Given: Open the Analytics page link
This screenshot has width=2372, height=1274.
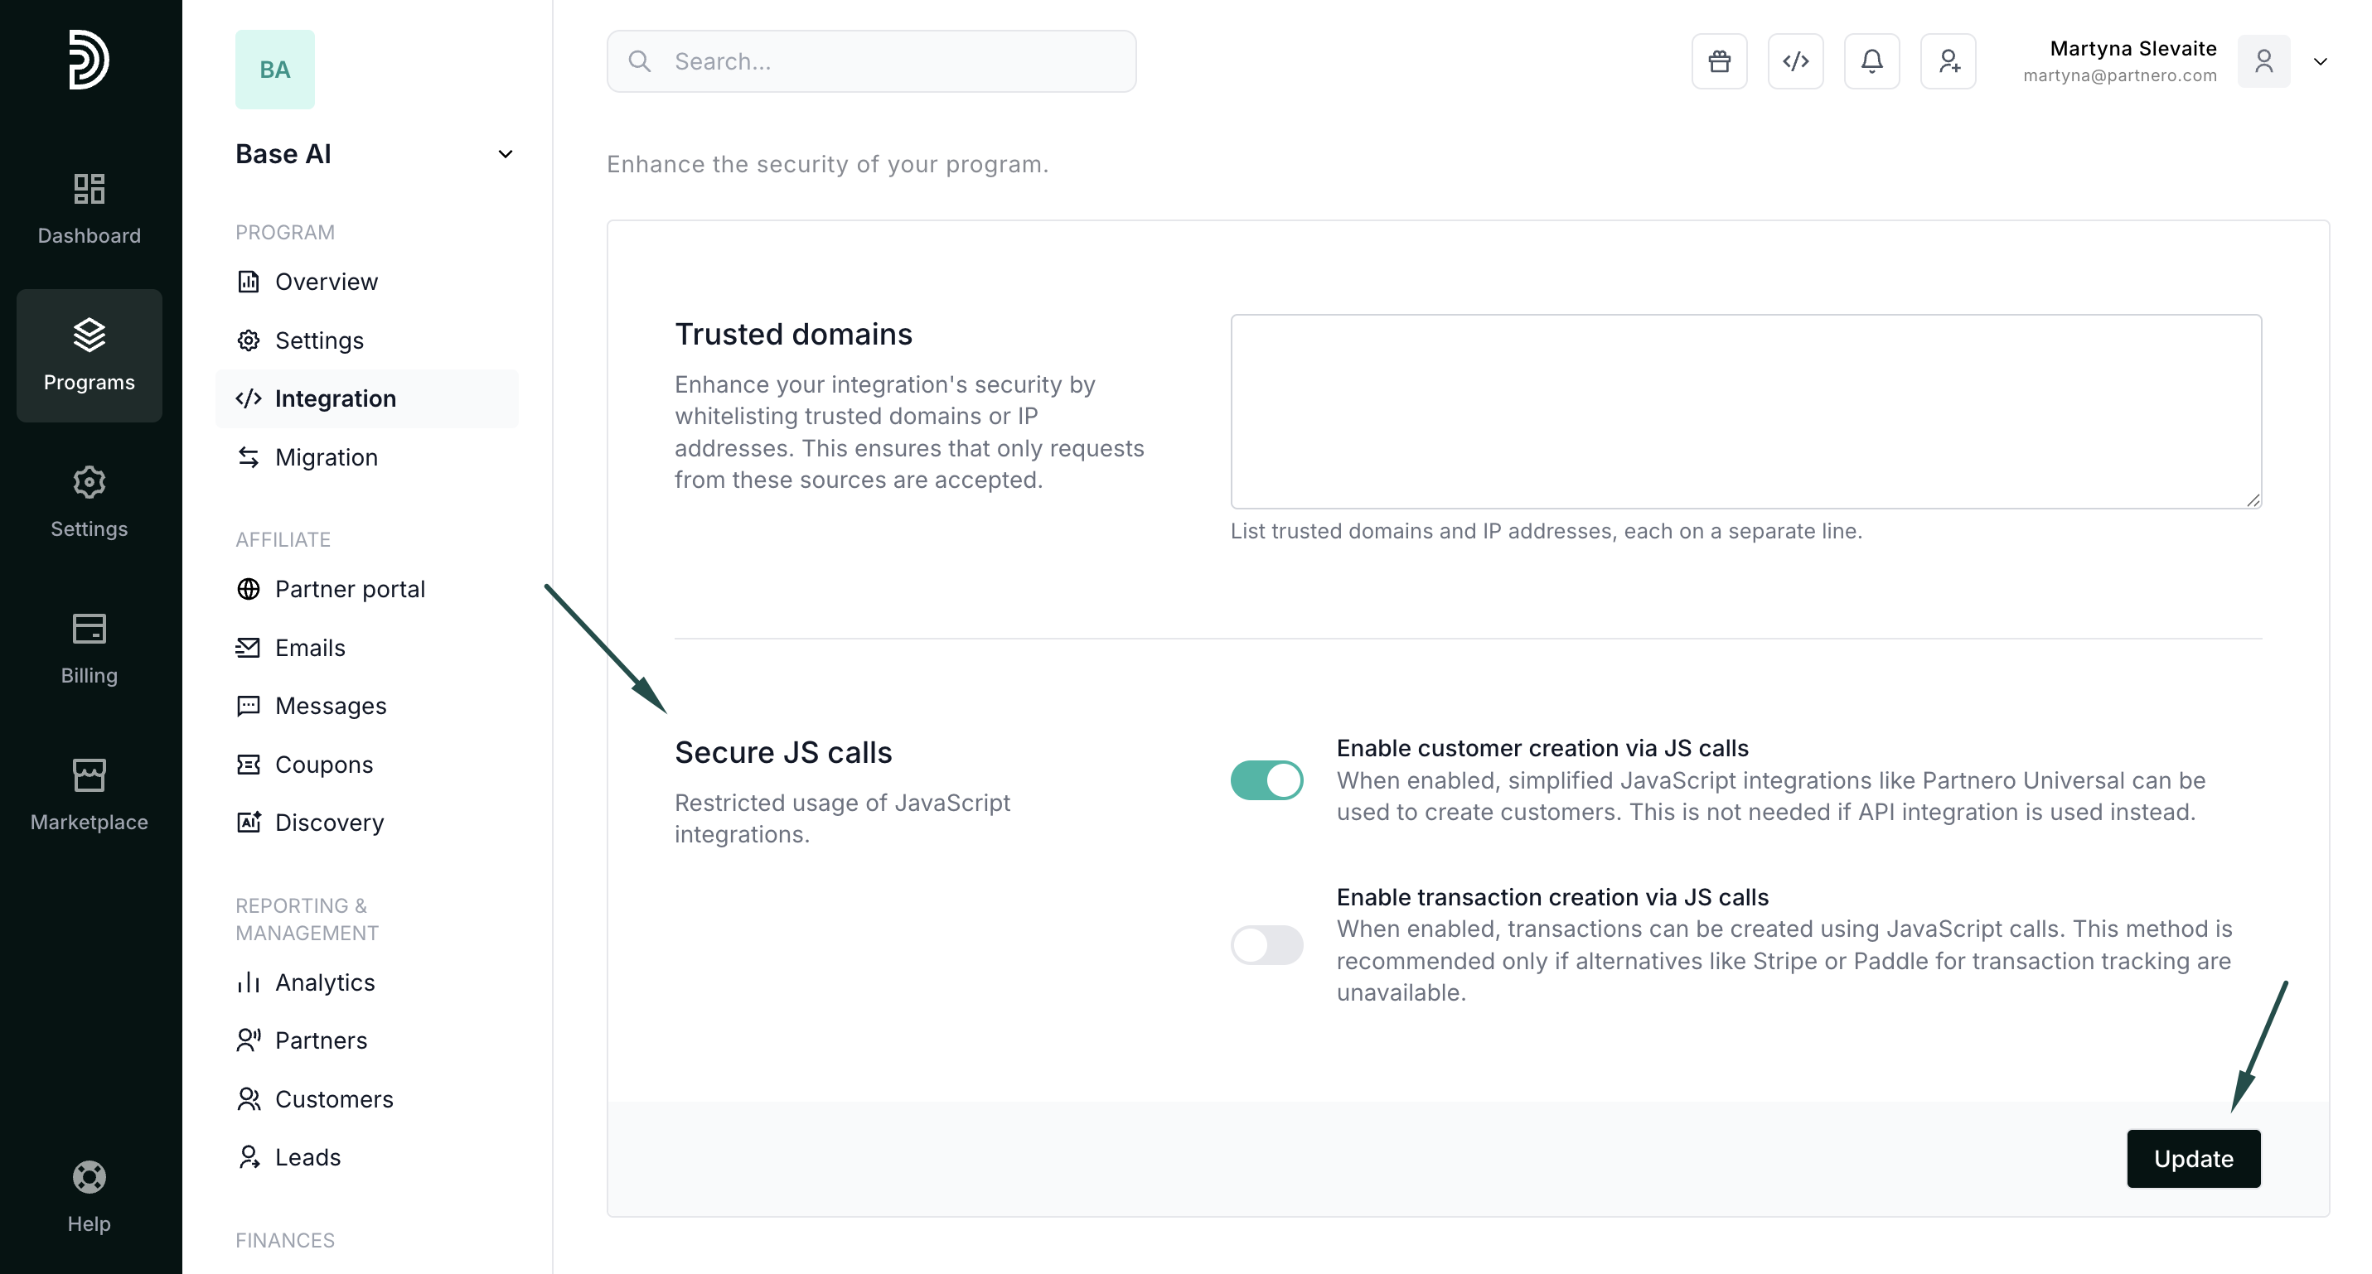Looking at the screenshot, I should [x=324, y=982].
